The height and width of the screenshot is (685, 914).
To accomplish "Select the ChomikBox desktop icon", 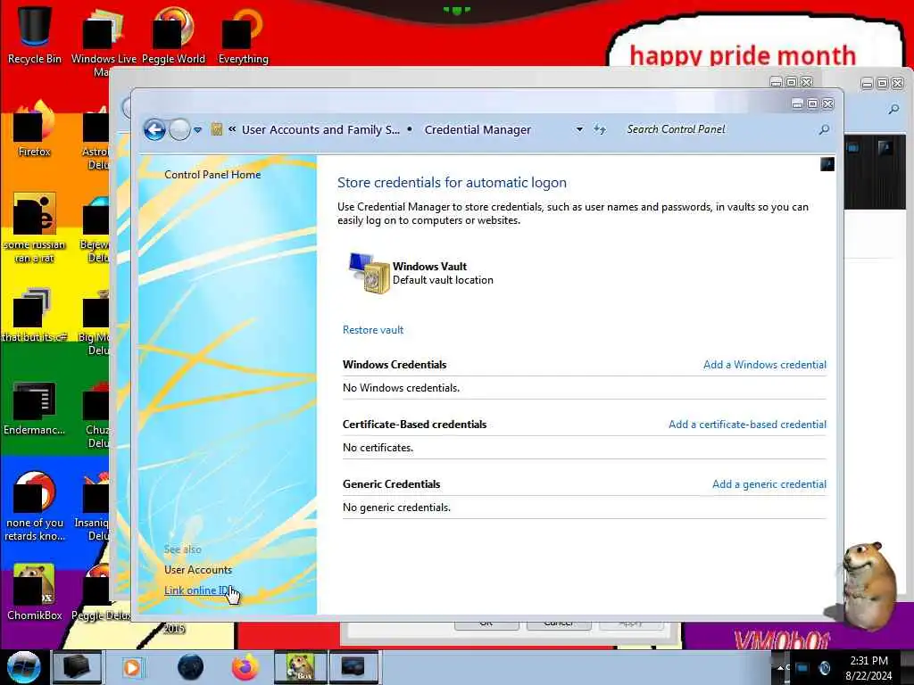I will [35, 593].
